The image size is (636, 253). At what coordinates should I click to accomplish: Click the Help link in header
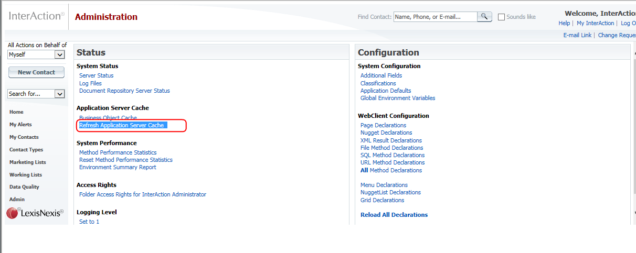pyautogui.click(x=564, y=23)
